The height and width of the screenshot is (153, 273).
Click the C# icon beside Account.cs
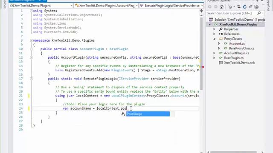point(226,43)
